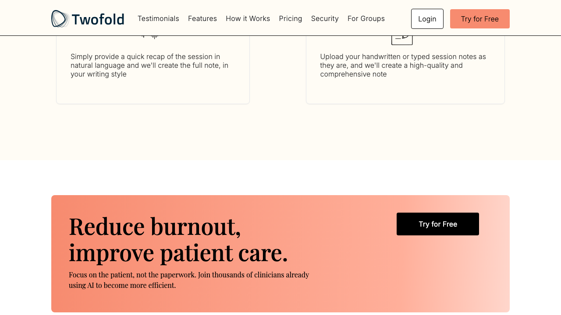
Task: Click the banner's empty area below Try for Free
Action: click(437, 271)
